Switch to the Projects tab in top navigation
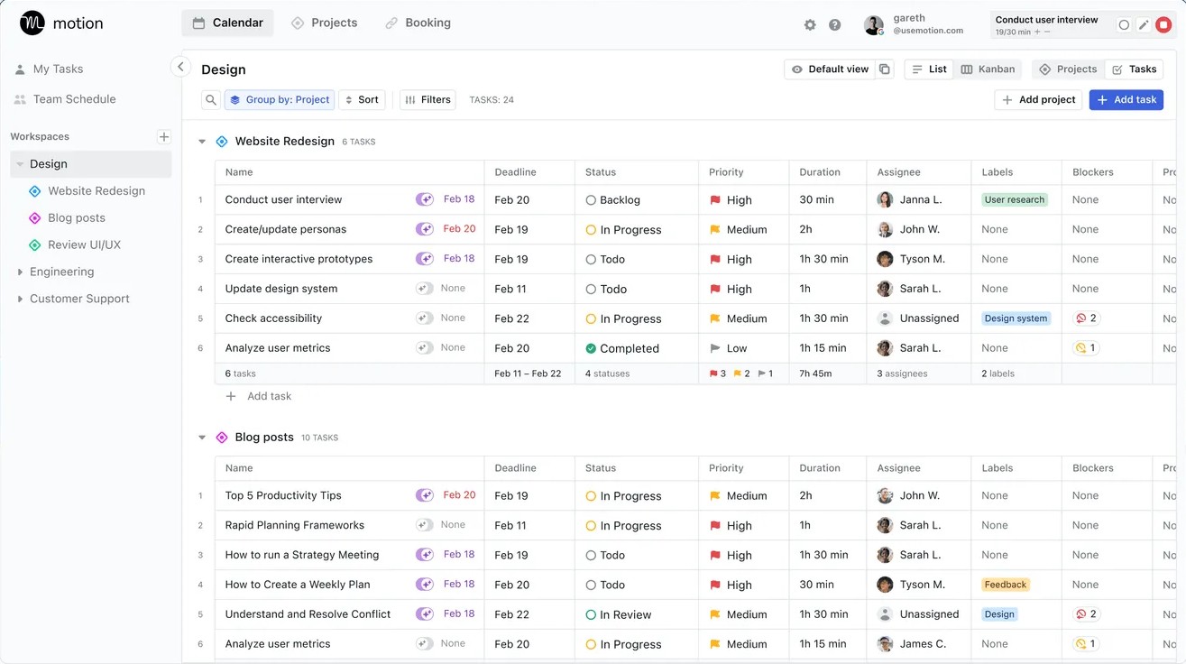The width and height of the screenshot is (1186, 664). [324, 23]
